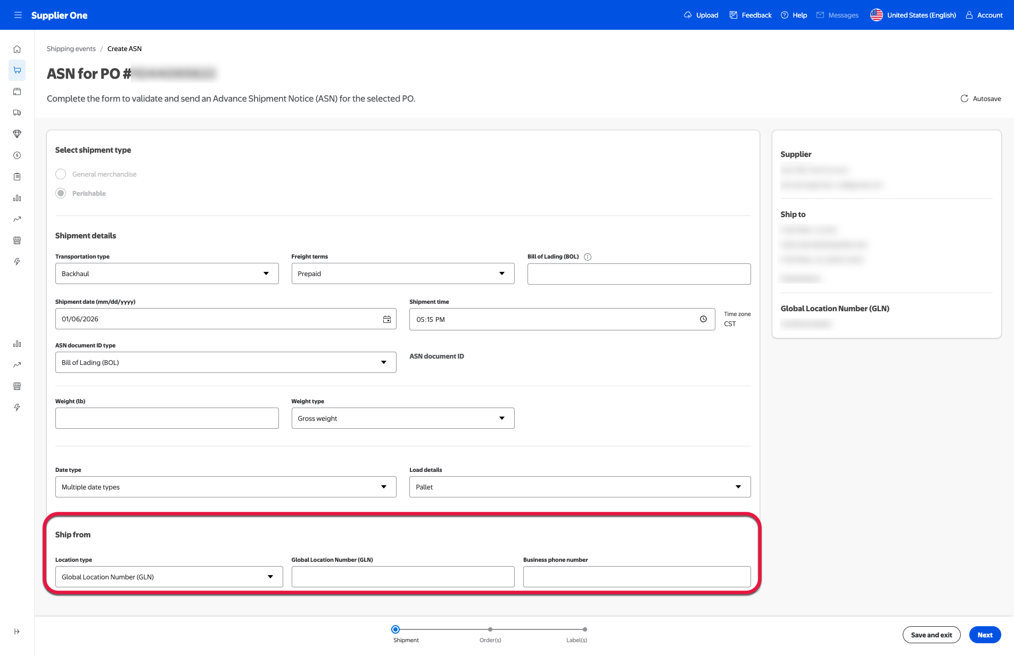1014x656 pixels.
Task: Open Help in the top bar
Action: pyautogui.click(x=794, y=15)
